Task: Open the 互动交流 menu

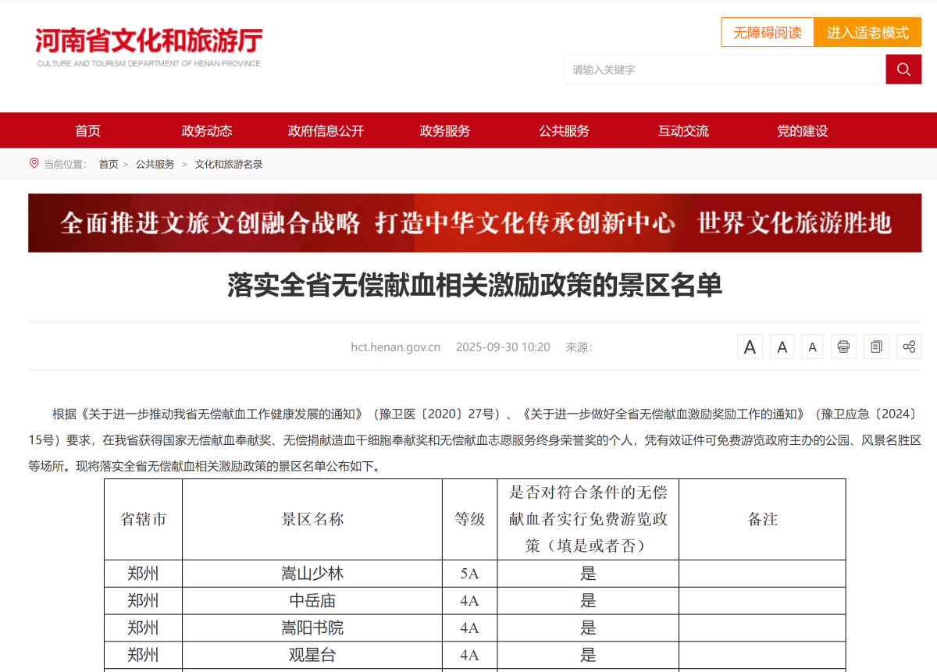Action: coord(683,131)
